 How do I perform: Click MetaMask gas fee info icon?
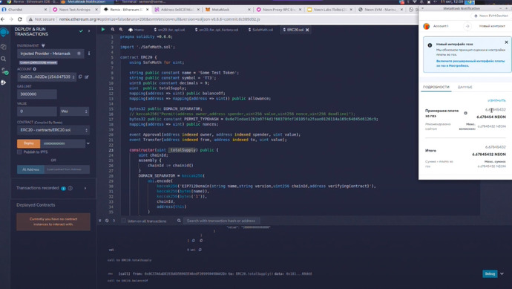[465, 113]
